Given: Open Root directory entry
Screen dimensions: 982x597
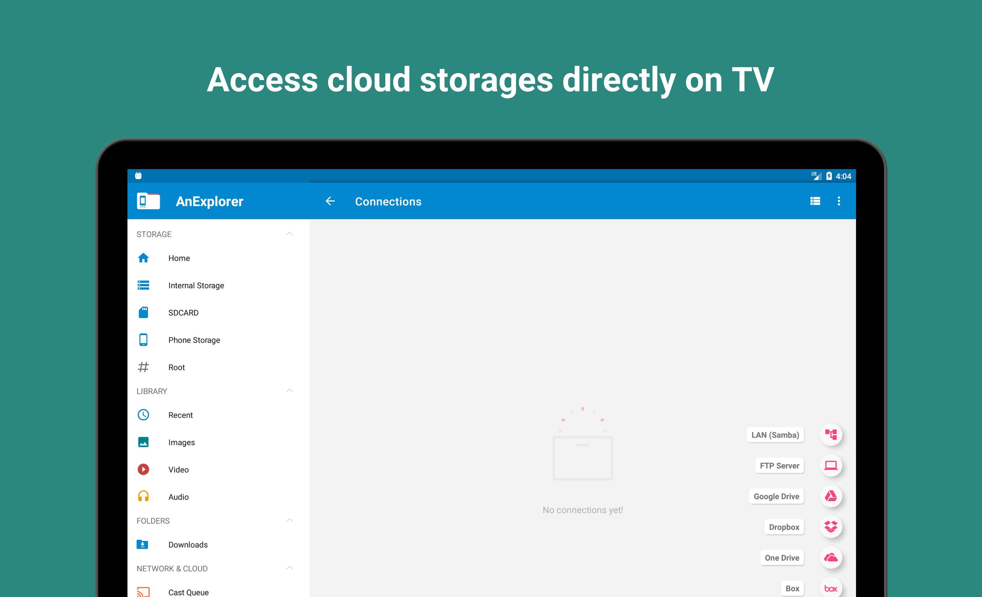Looking at the screenshot, I should pos(218,367).
